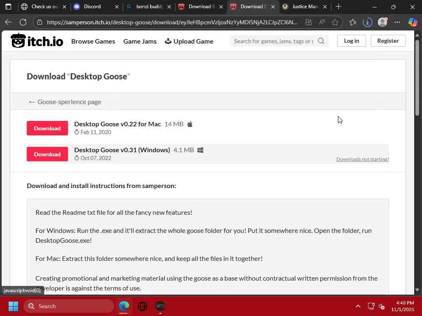
Task: Open the split screen icon in address bar
Action: click(309, 22)
